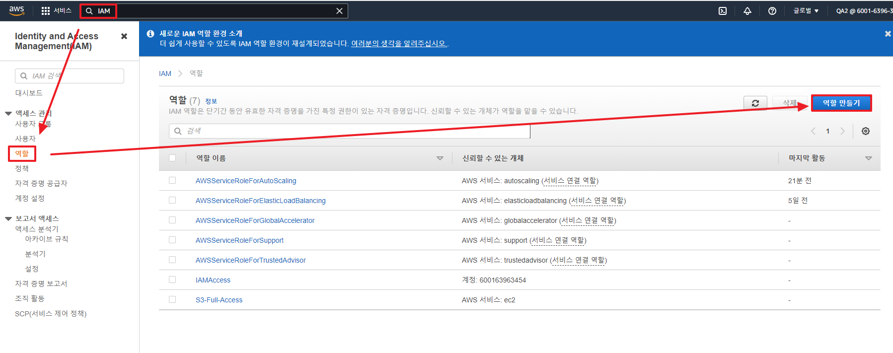Sort by 마지막 활동 column arrow

click(x=869, y=158)
